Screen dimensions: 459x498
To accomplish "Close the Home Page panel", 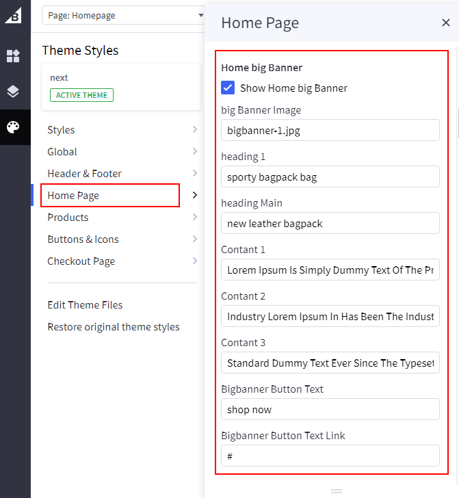I will coord(446,23).
